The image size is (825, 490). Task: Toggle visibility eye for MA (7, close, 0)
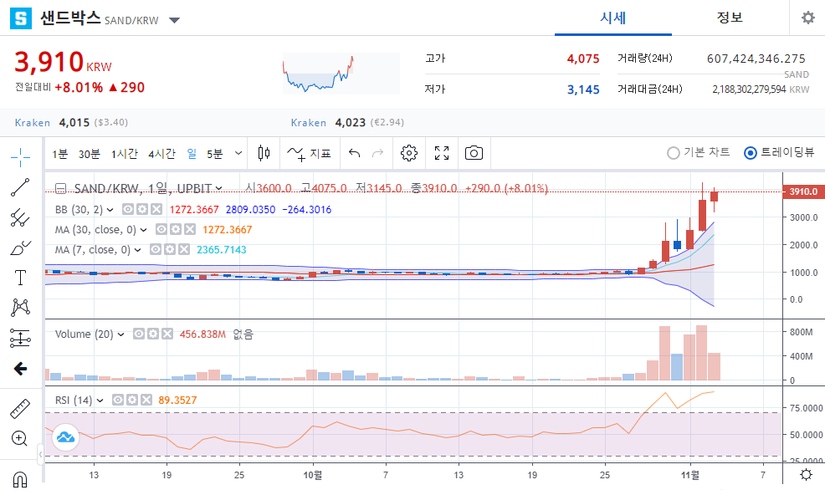click(x=156, y=249)
